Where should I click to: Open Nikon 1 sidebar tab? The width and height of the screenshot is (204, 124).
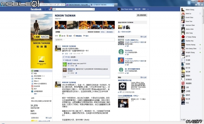(35, 81)
